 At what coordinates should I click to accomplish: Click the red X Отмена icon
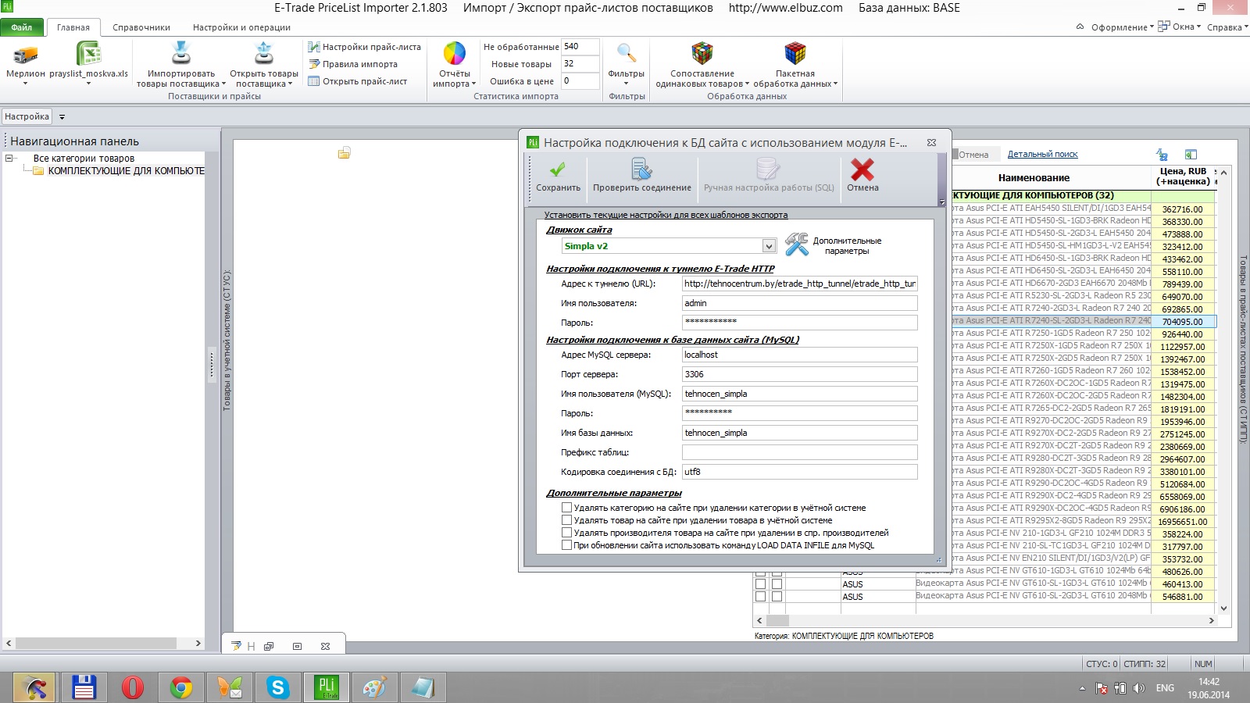pyautogui.click(x=862, y=170)
